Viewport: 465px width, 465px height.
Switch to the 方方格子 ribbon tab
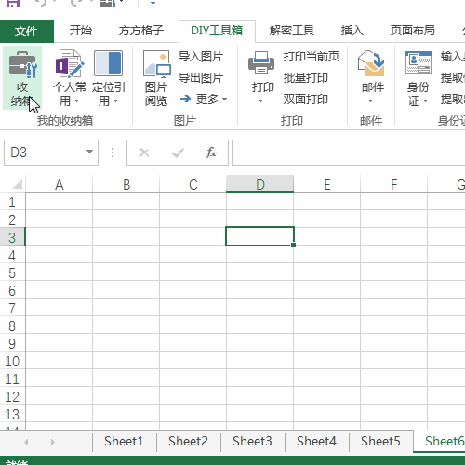pyautogui.click(x=141, y=31)
